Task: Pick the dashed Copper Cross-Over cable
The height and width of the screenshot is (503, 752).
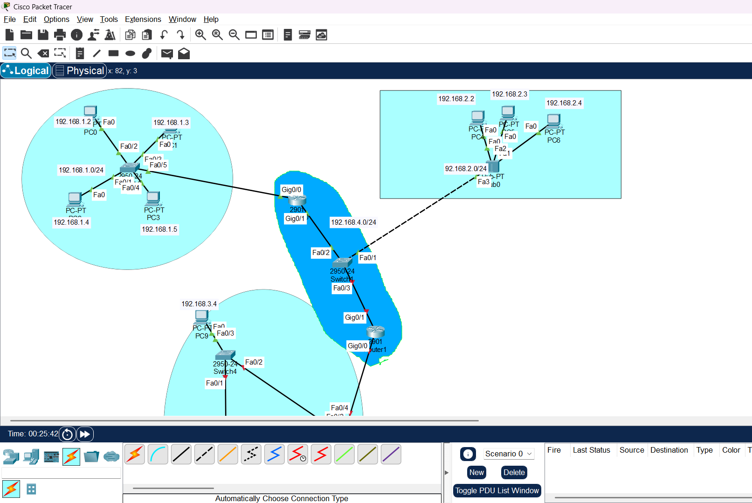Action: pyautogui.click(x=205, y=454)
